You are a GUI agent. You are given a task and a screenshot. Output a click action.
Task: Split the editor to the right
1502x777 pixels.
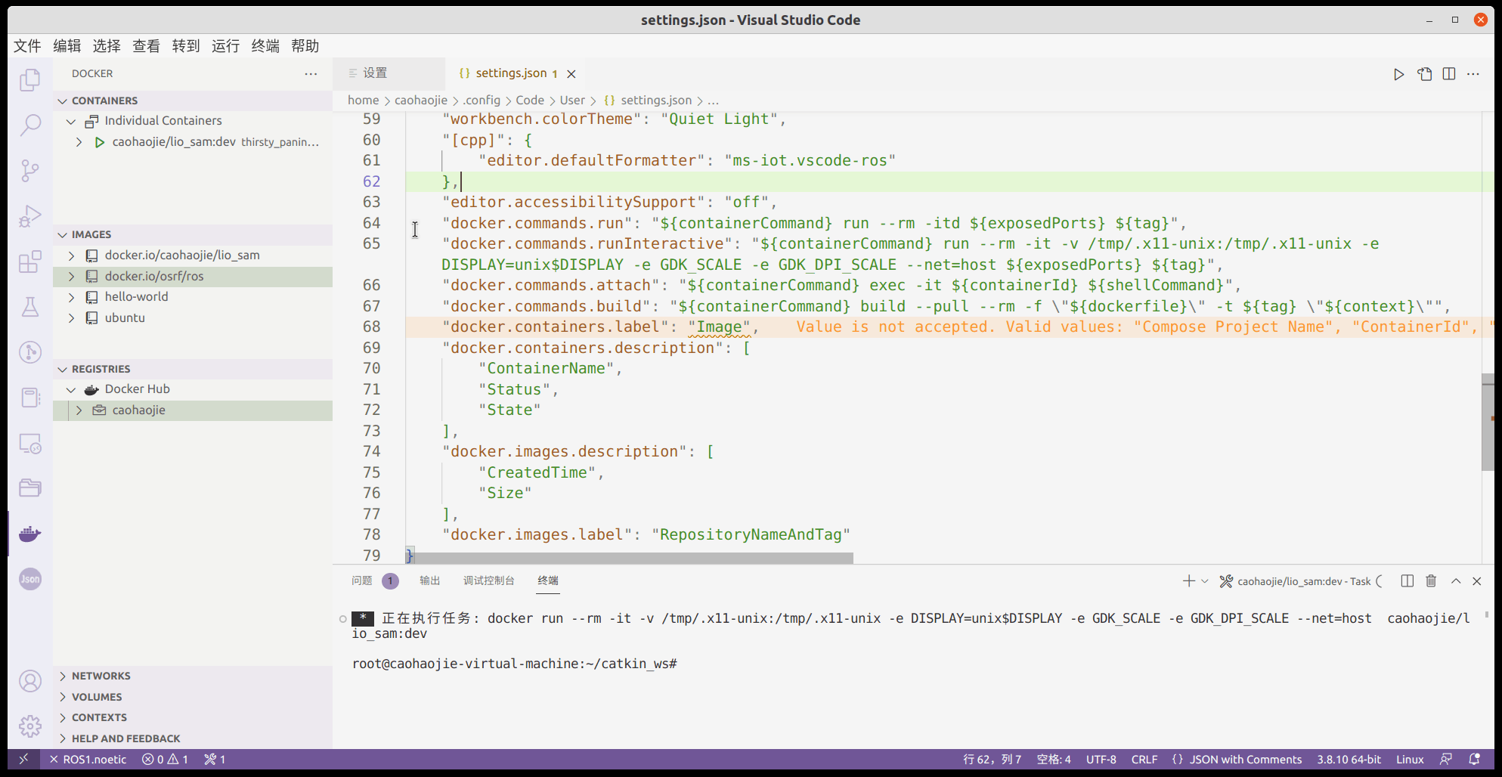pyautogui.click(x=1449, y=74)
